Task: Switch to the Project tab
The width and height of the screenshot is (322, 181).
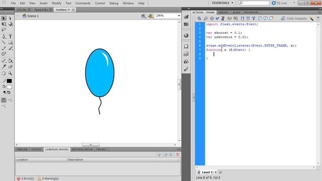Action: coord(102,149)
